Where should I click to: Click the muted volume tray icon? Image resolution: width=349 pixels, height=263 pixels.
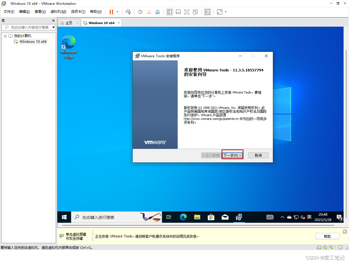303,217
